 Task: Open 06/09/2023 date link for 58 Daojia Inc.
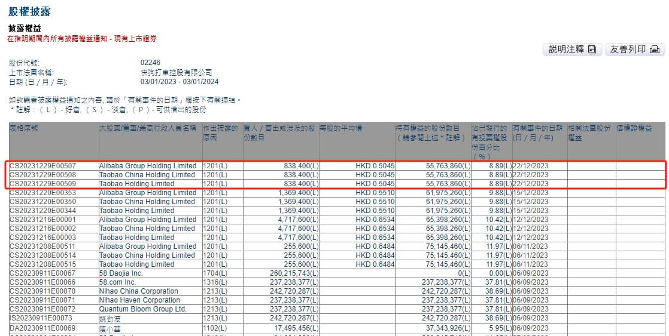tap(530, 273)
